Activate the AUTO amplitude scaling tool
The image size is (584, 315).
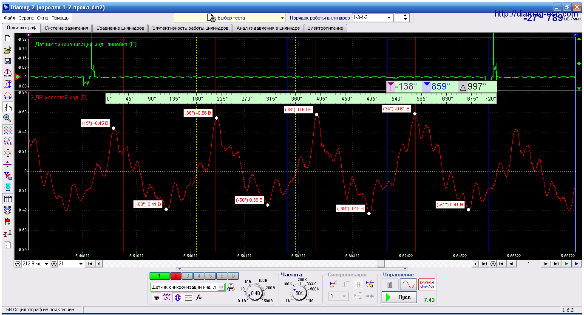pyautogui.click(x=7, y=73)
